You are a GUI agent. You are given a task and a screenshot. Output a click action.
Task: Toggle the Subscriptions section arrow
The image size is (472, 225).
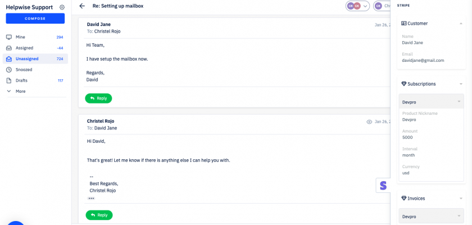(461, 84)
